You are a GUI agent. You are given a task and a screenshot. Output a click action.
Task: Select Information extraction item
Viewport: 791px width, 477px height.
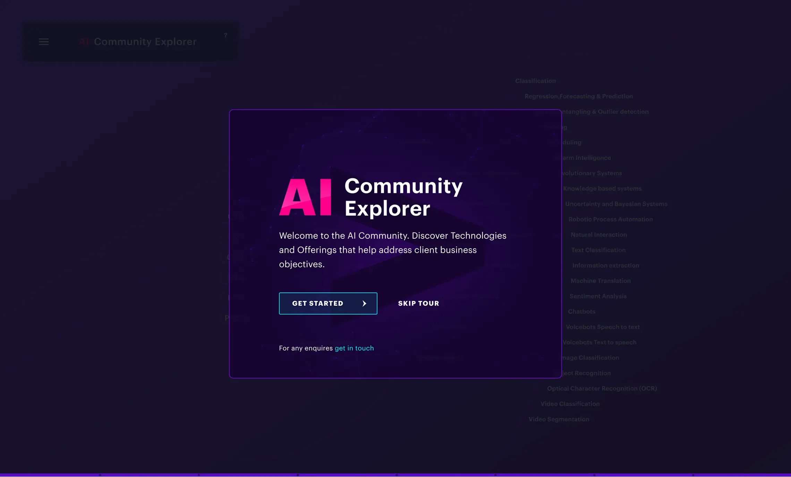pyautogui.click(x=606, y=266)
